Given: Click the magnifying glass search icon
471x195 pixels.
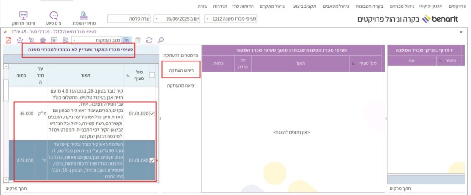Looking at the screenshot, I should tap(161, 40).
